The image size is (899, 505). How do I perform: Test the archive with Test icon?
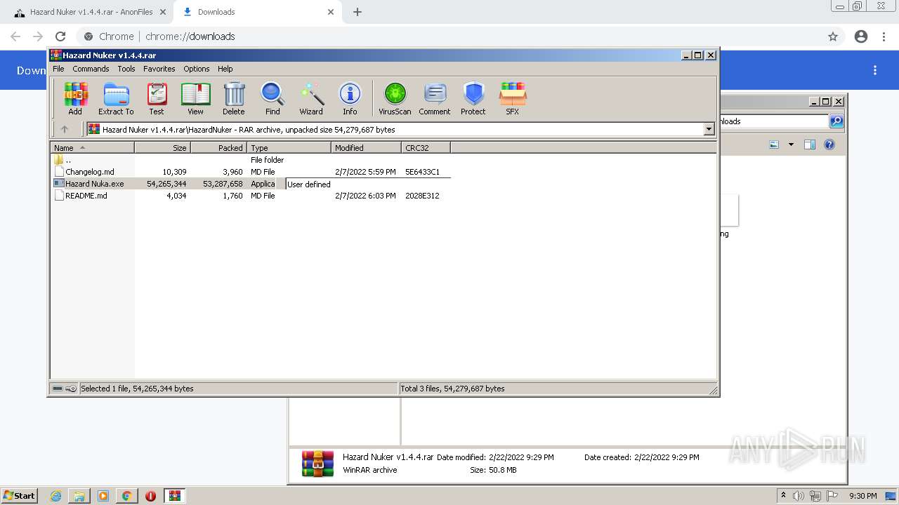[x=157, y=98]
